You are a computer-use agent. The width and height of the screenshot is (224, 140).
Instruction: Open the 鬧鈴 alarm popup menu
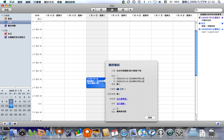(118, 94)
